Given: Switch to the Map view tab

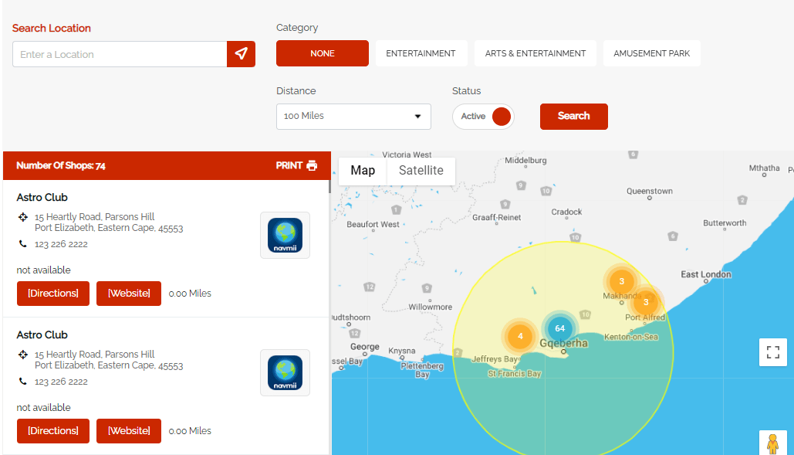Looking at the screenshot, I should tap(363, 171).
